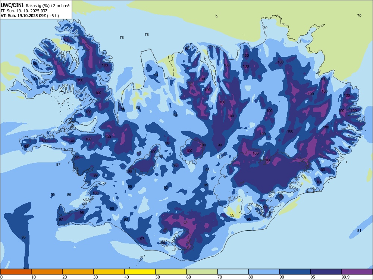This screenshot has height=280, width=373.
Task: Choose the 80–90 medium blue legend swatch
Action: click(x=264, y=272)
